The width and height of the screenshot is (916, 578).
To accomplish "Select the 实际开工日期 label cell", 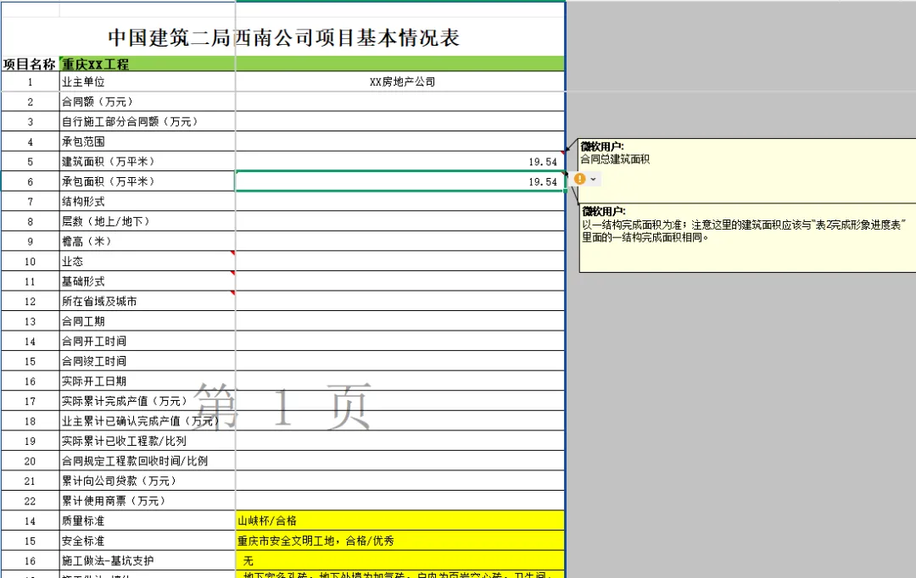I will click(x=148, y=381).
